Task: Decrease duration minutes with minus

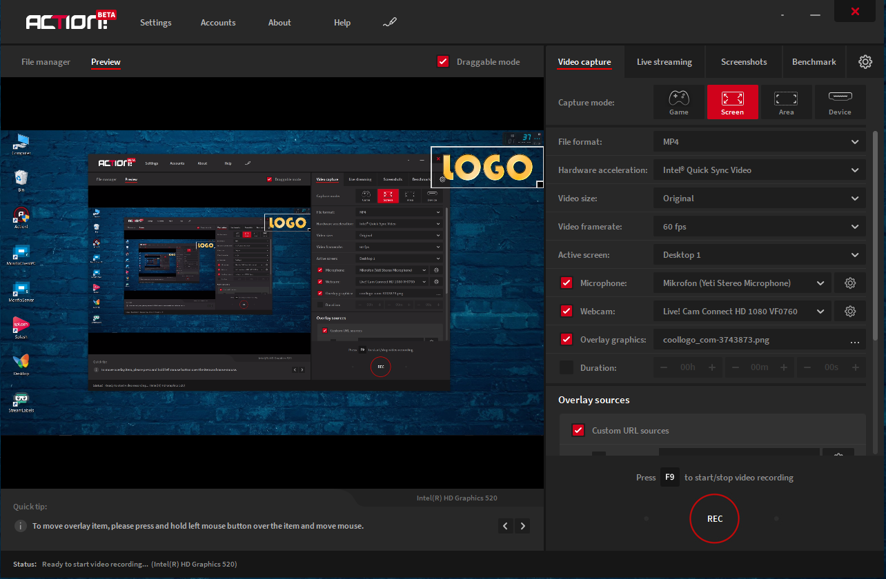Action: tap(736, 367)
